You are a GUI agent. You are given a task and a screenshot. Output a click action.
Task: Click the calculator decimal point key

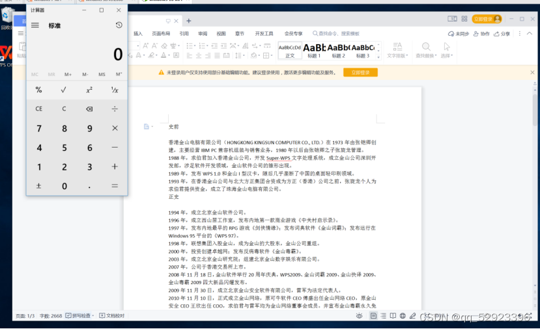pyautogui.click(x=89, y=186)
